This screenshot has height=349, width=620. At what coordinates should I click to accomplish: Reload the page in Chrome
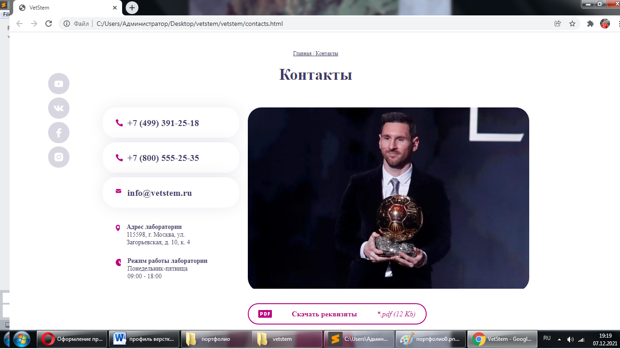[49, 24]
